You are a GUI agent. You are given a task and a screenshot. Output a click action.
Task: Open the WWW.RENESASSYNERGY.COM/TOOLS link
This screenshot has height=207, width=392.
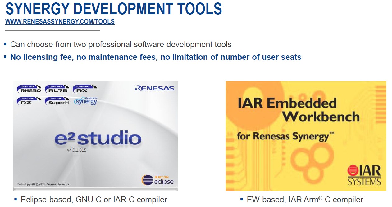point(60,22)
